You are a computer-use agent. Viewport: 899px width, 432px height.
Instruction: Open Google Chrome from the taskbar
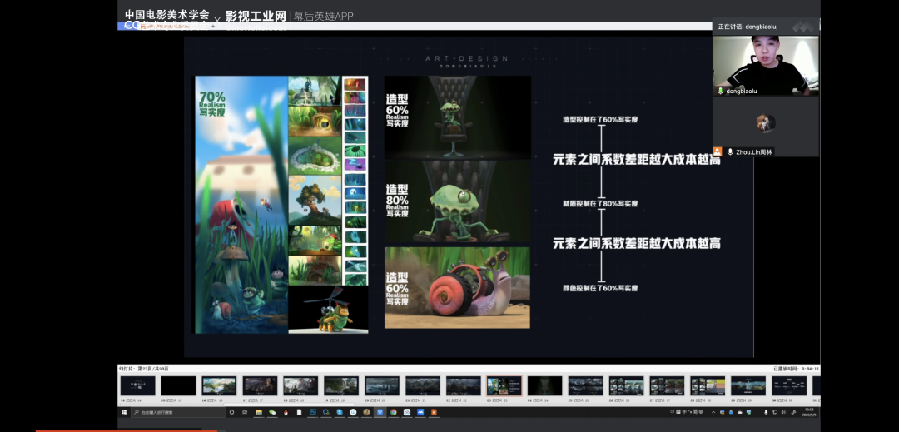click(x=393, y=412)
